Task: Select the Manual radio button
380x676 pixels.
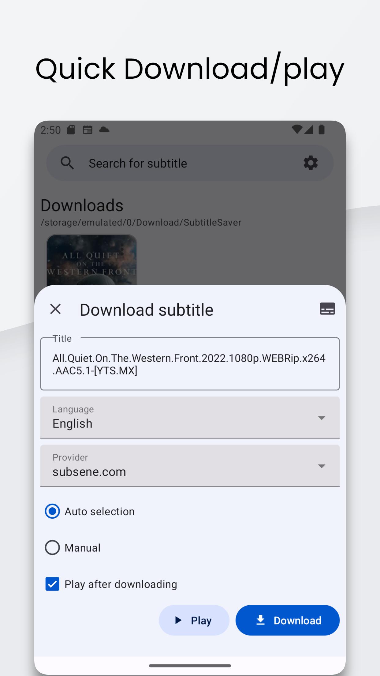Action: (x=52, y=548)
